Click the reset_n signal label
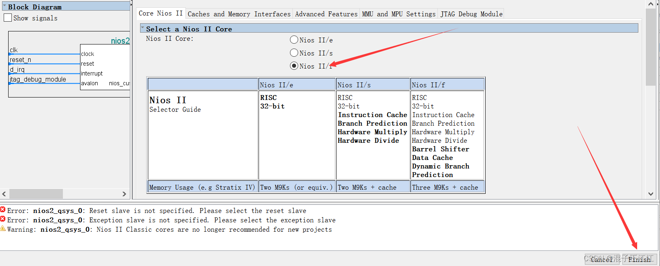 pyautogui.click(x=20, y=60)
